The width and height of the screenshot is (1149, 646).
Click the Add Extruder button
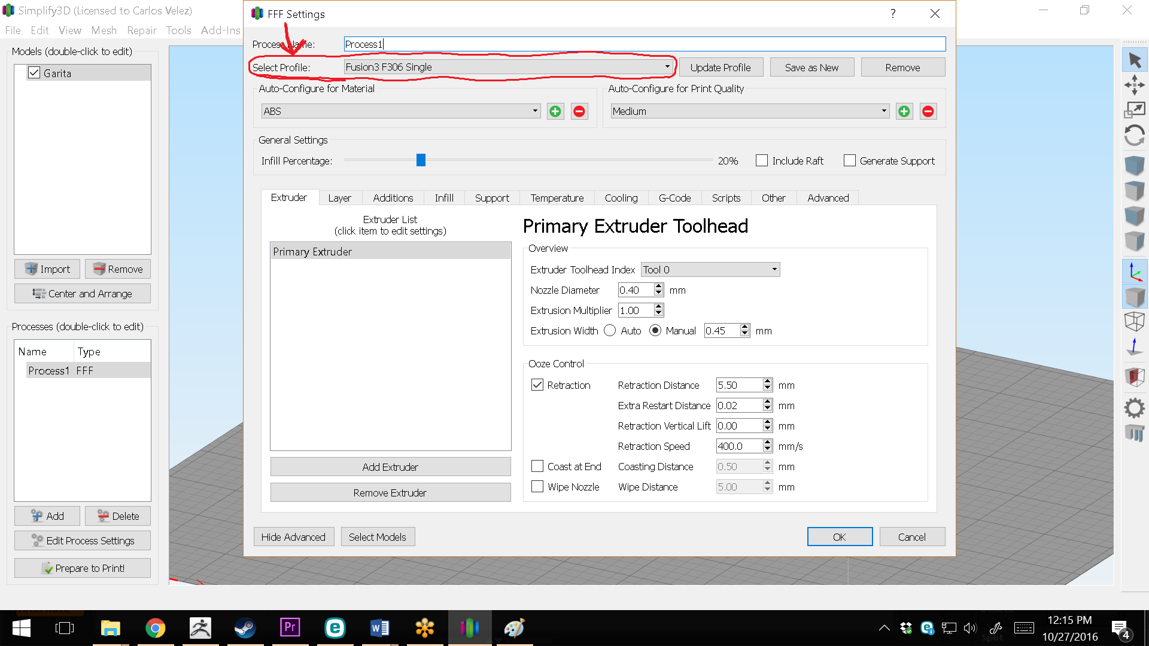(x=390, y=467)
